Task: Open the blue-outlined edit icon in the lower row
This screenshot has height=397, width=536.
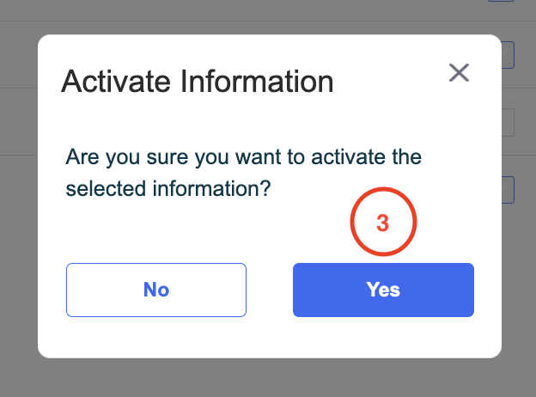Action: point(508,190)
